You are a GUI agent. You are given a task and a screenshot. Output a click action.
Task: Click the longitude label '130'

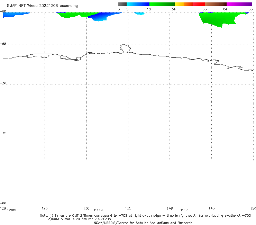click(x=86, y=208)
